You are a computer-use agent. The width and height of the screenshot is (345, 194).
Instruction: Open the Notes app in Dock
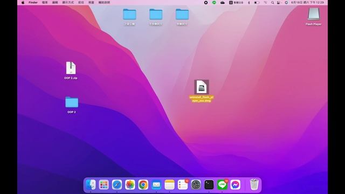(169, 184)
